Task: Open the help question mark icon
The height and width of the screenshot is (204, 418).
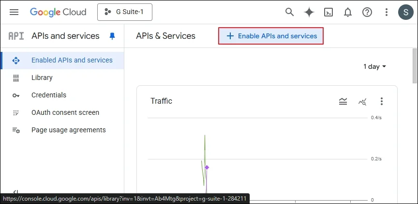Action: [x=367, y=12]
